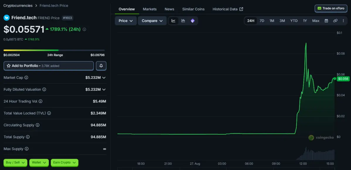Viewport: 351px width, 170px height.
Task: Switch to the Overview tab
Action: (x=127, y=9)
